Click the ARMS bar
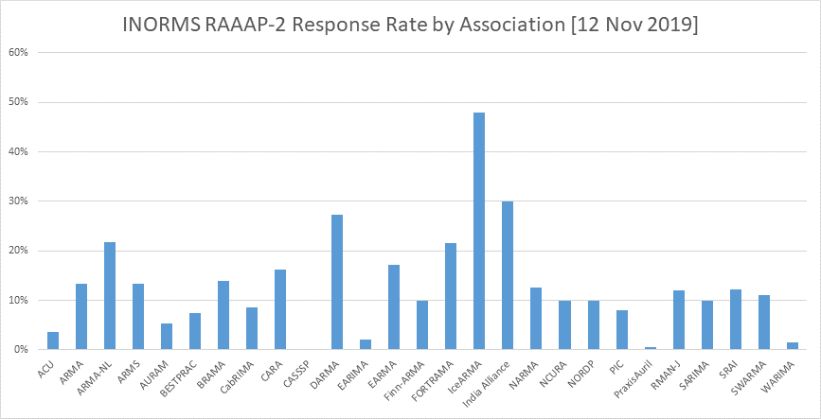Viewport: 821px width, 419px height. tap(138, 317)
